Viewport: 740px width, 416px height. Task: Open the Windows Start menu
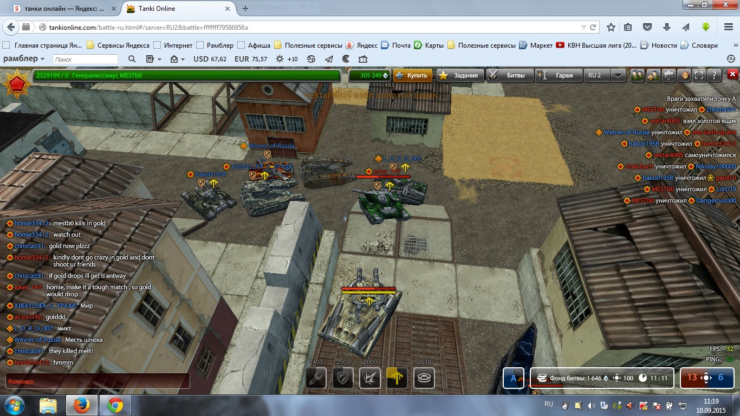click(x=15, y=405)
